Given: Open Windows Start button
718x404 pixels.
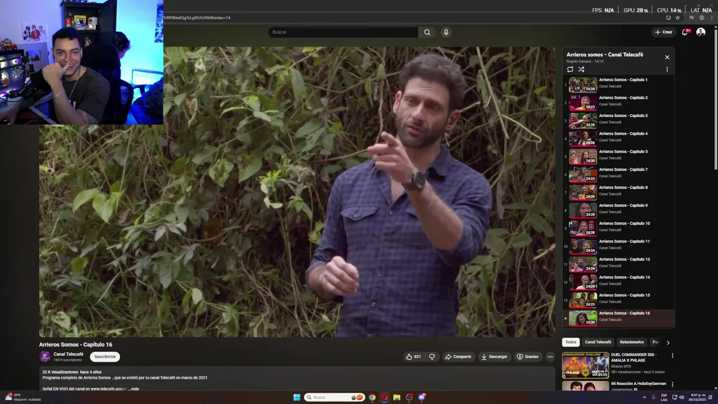Looking at the screenshot, I should coord(297,397).
